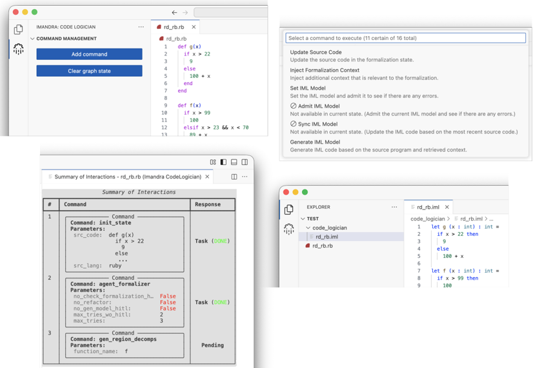
Task: Collapse the code_logician folder
Action: [x=308, y=228]
